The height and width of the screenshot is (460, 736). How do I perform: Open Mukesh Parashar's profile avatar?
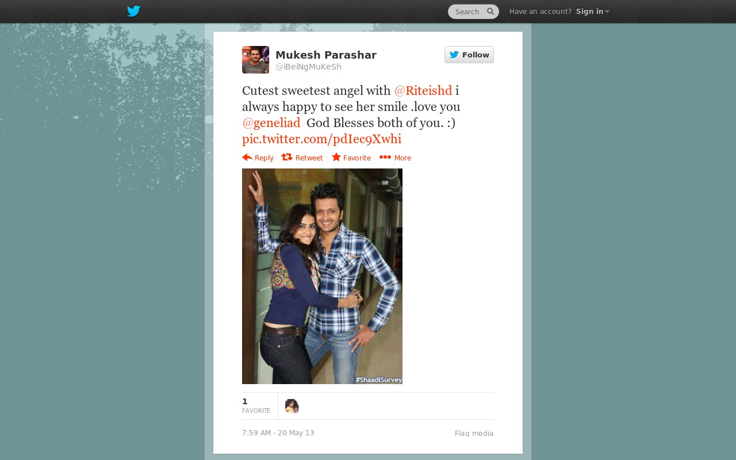255,60
